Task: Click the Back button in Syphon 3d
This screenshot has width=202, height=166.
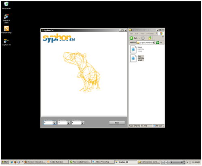Action: [x=117, y=123]
